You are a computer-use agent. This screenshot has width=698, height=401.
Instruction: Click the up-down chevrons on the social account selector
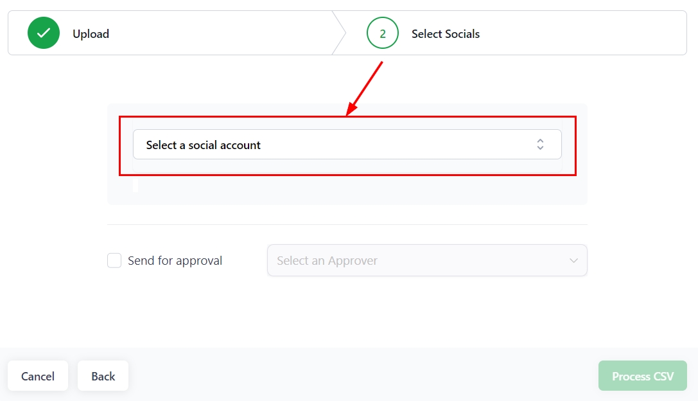(x=540, y=145)
